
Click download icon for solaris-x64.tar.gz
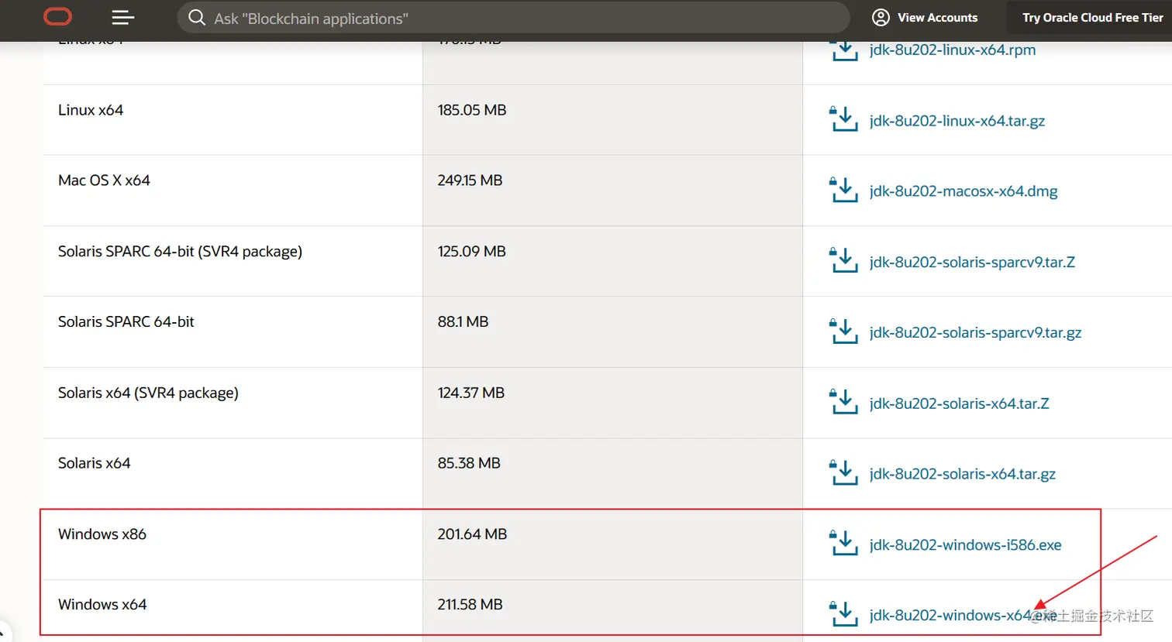tap(843, 472)
